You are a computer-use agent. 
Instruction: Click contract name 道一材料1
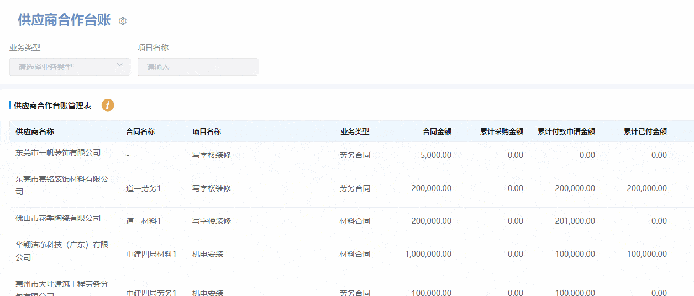pos(143,221)
